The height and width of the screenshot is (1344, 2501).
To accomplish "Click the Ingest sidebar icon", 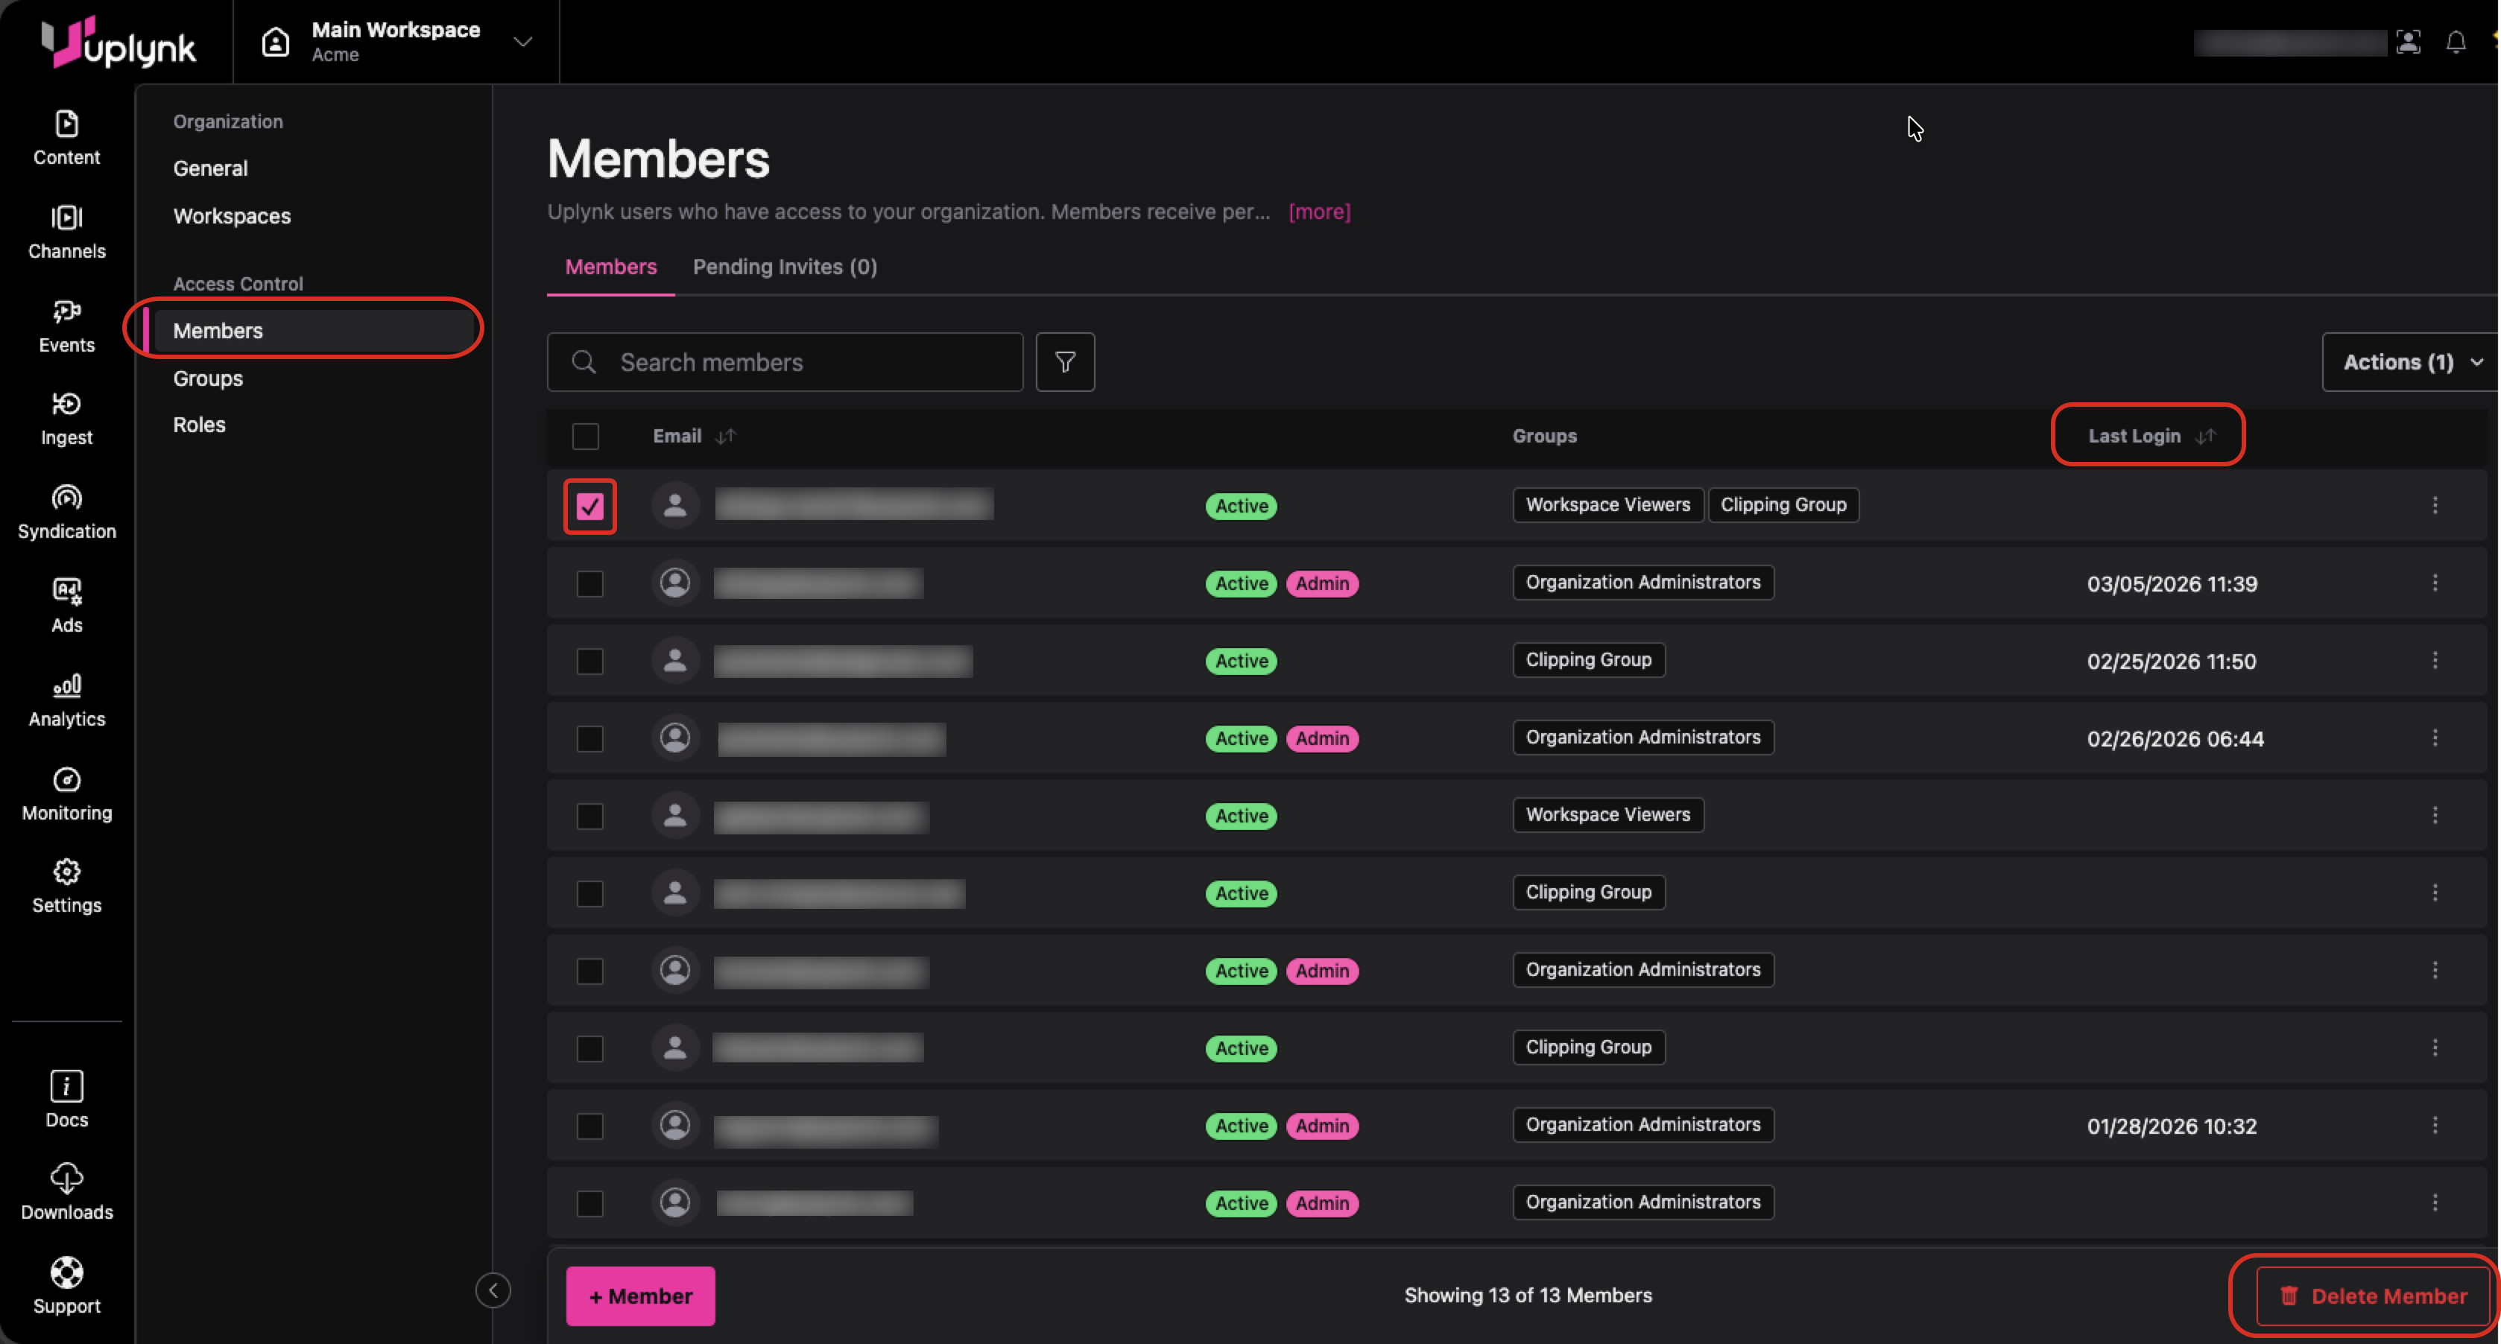I will point(66,418).
